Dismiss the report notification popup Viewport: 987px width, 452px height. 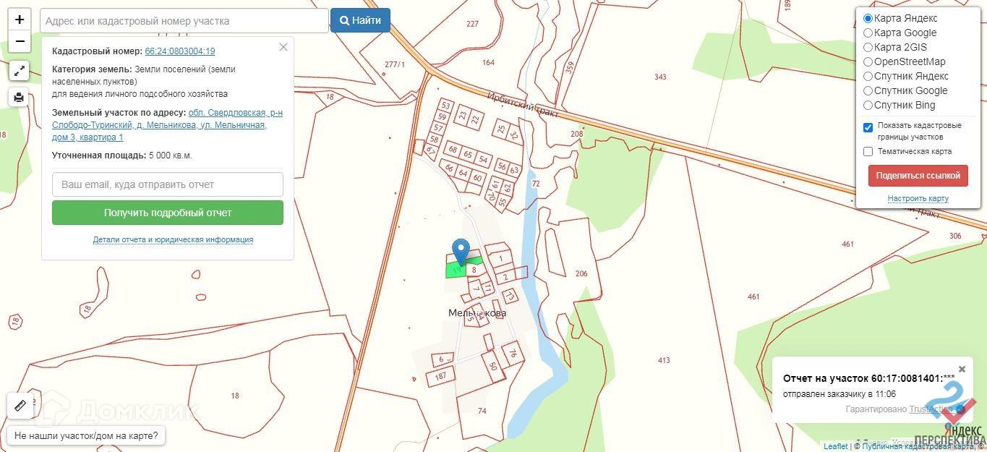tap(962, 369)
